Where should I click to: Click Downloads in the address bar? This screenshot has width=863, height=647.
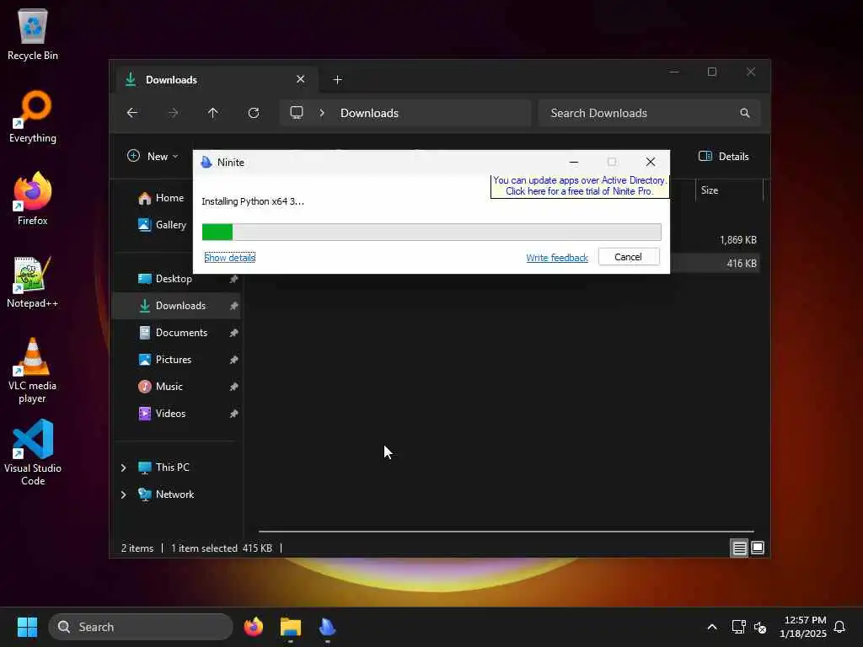click(x=369, y=113)
